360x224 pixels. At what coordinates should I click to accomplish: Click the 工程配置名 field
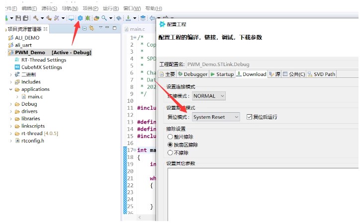(x=272, y=64)
